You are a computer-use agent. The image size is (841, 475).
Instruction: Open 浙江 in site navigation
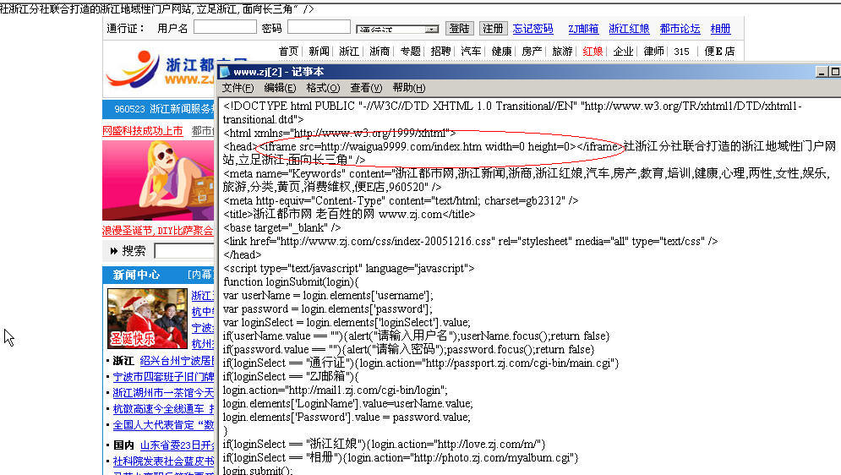click(348, 52)
